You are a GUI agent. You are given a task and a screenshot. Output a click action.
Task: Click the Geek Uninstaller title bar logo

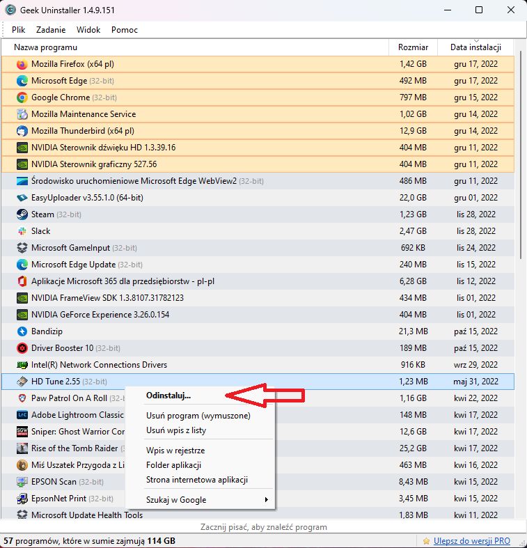click(x=10, y=10)
